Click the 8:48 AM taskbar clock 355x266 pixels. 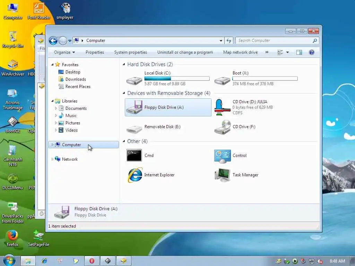pos(337,261)
